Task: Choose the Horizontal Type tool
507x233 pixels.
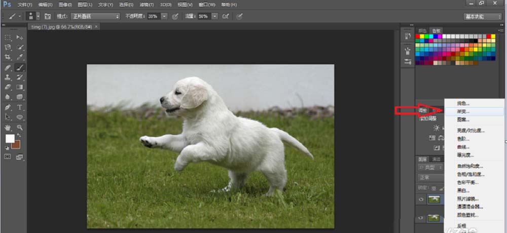Action: coord(20,107)
